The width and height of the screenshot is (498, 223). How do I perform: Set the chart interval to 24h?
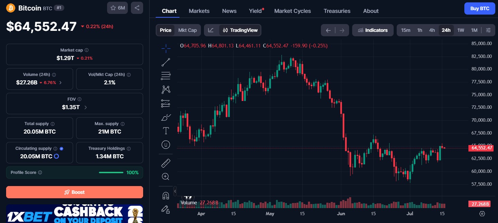pyautogui.click(x=446, y=30)
